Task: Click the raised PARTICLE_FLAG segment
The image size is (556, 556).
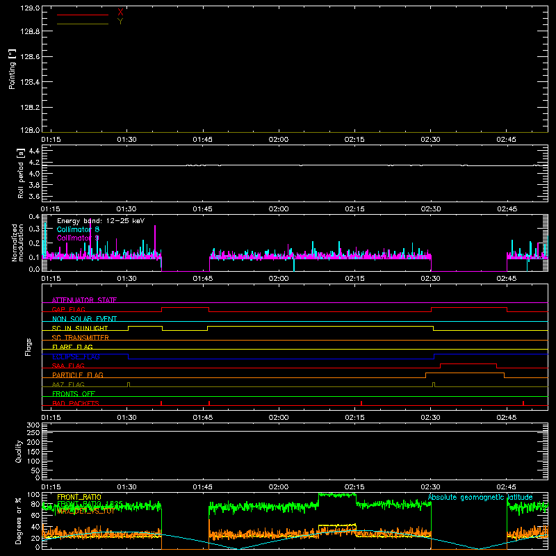Action: point(465,373)
